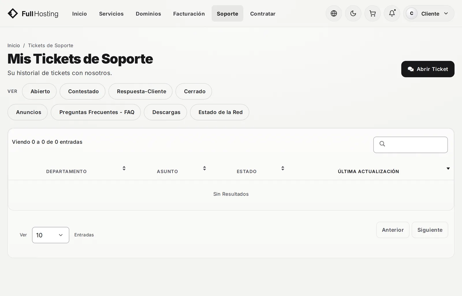Open the Descargas section
This screenshot has height=296, width=462.
tap(165, 112)
